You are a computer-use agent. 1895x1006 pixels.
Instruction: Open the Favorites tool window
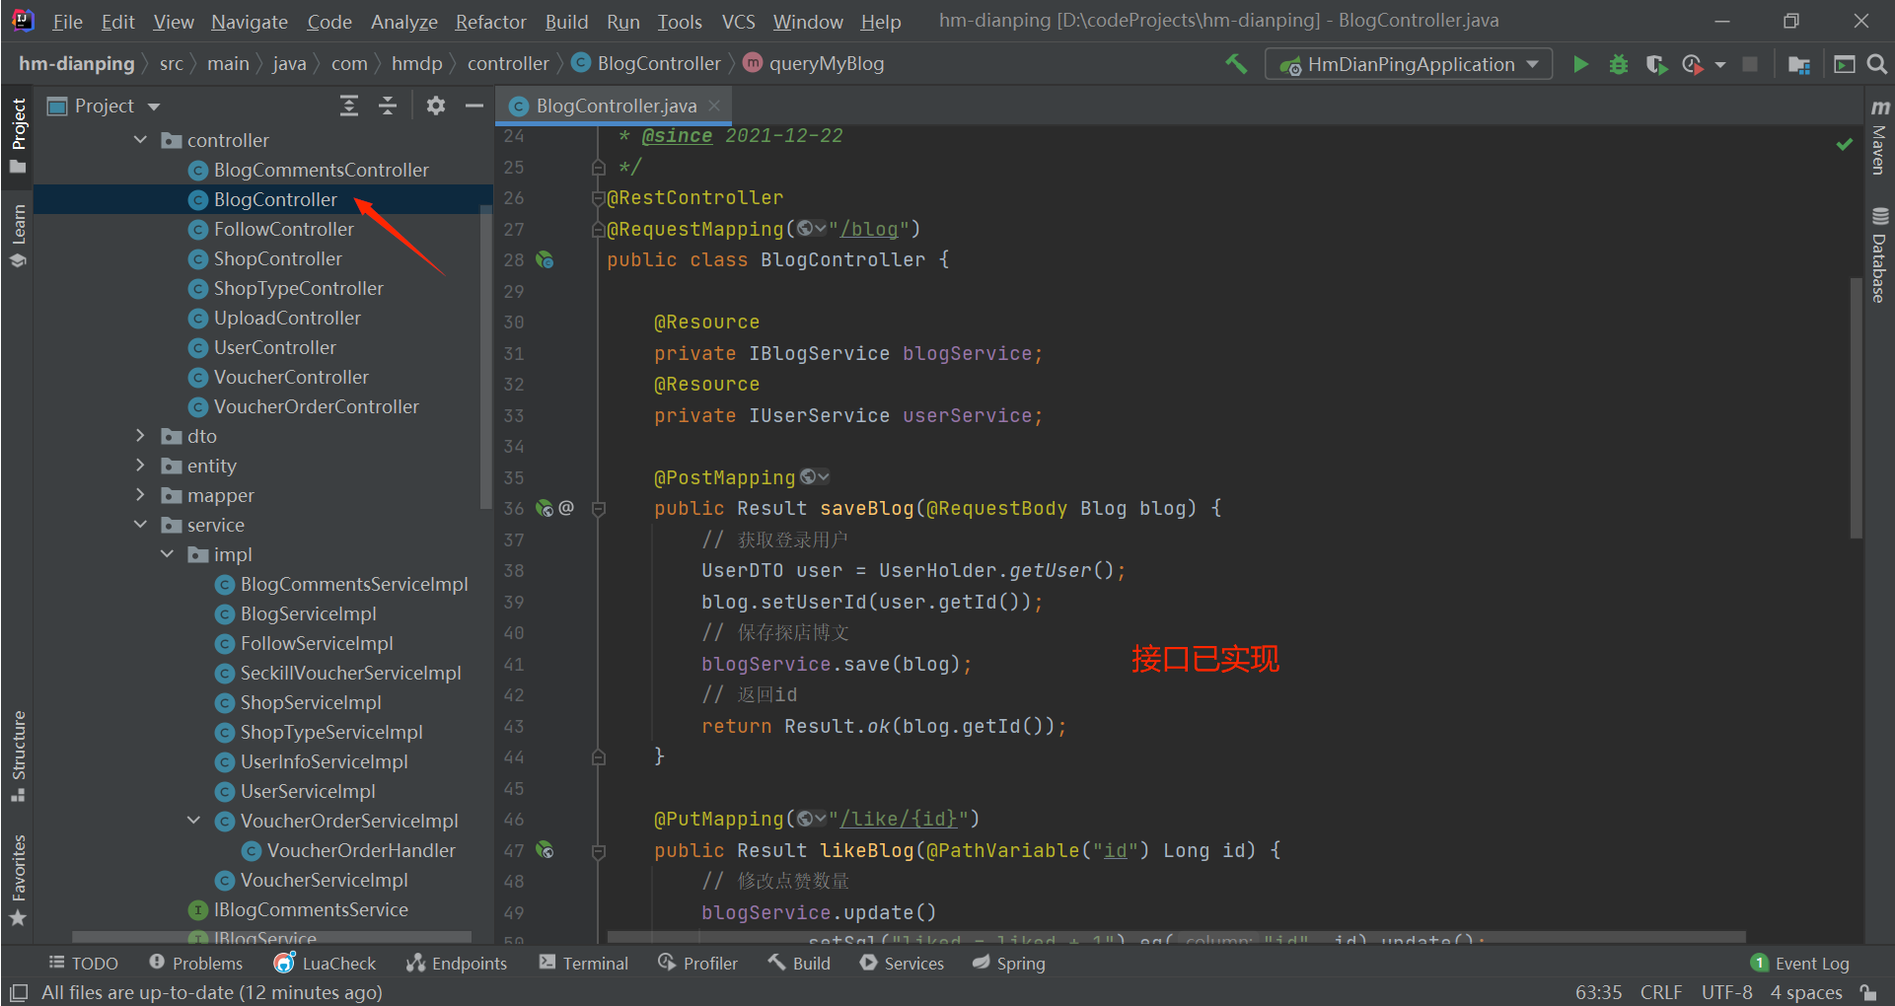click(x=18, y=880)
